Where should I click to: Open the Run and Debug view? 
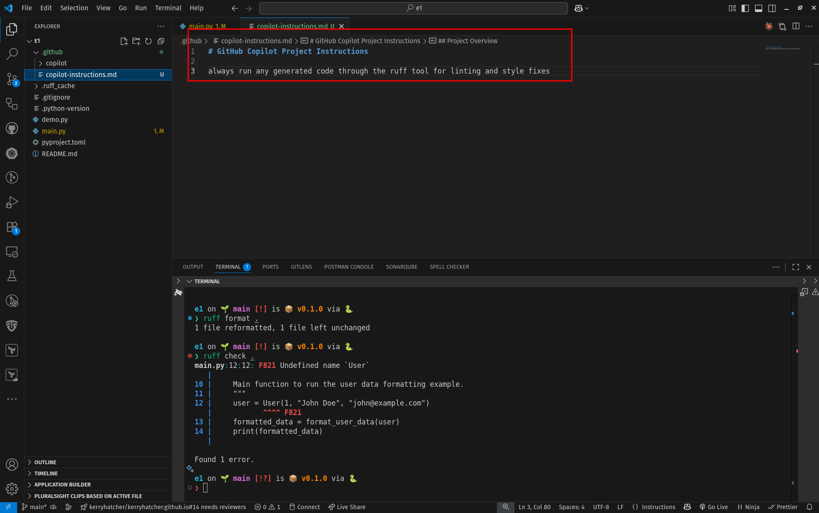(12, 202)
